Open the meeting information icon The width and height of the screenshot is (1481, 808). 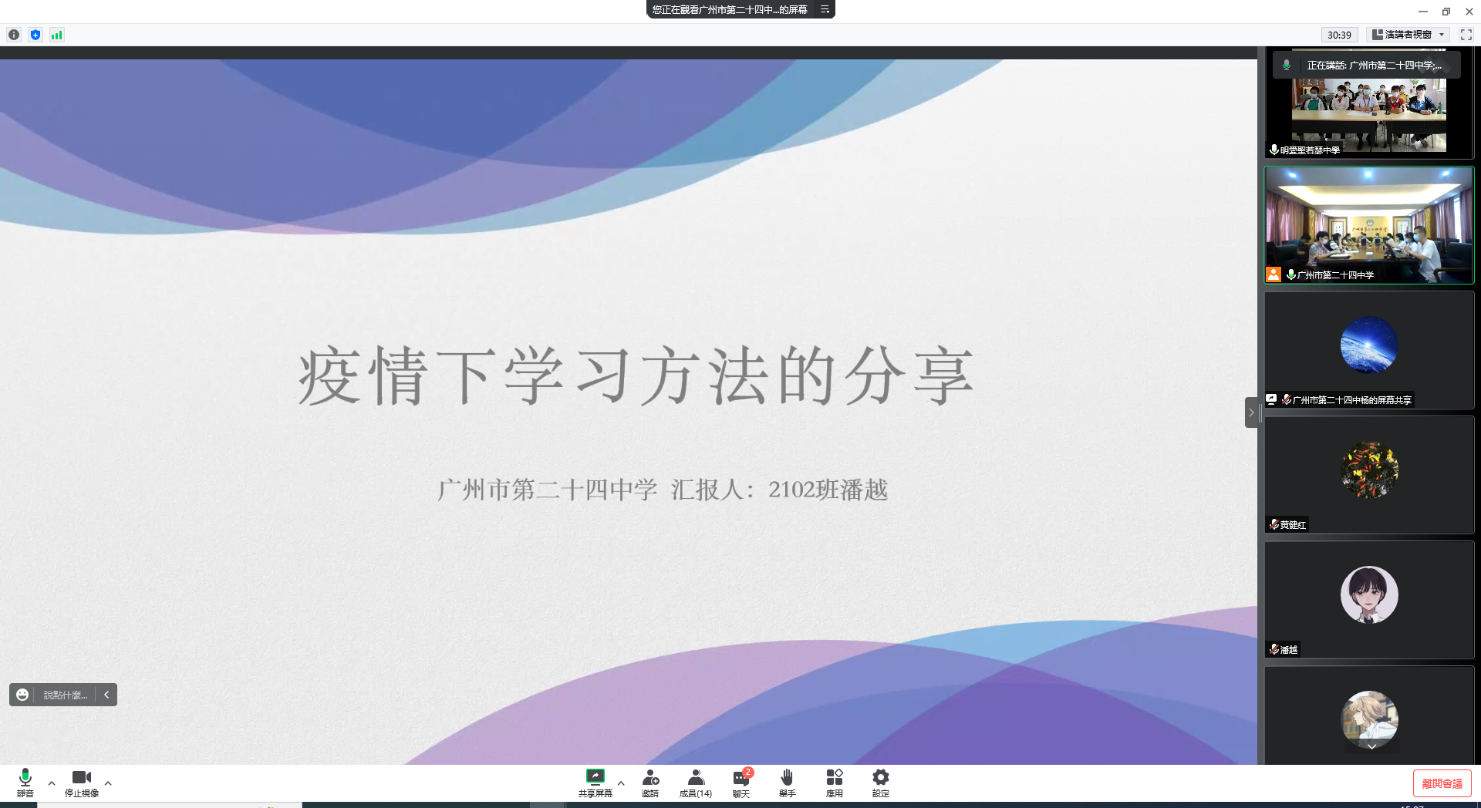(x=14, y=35)
